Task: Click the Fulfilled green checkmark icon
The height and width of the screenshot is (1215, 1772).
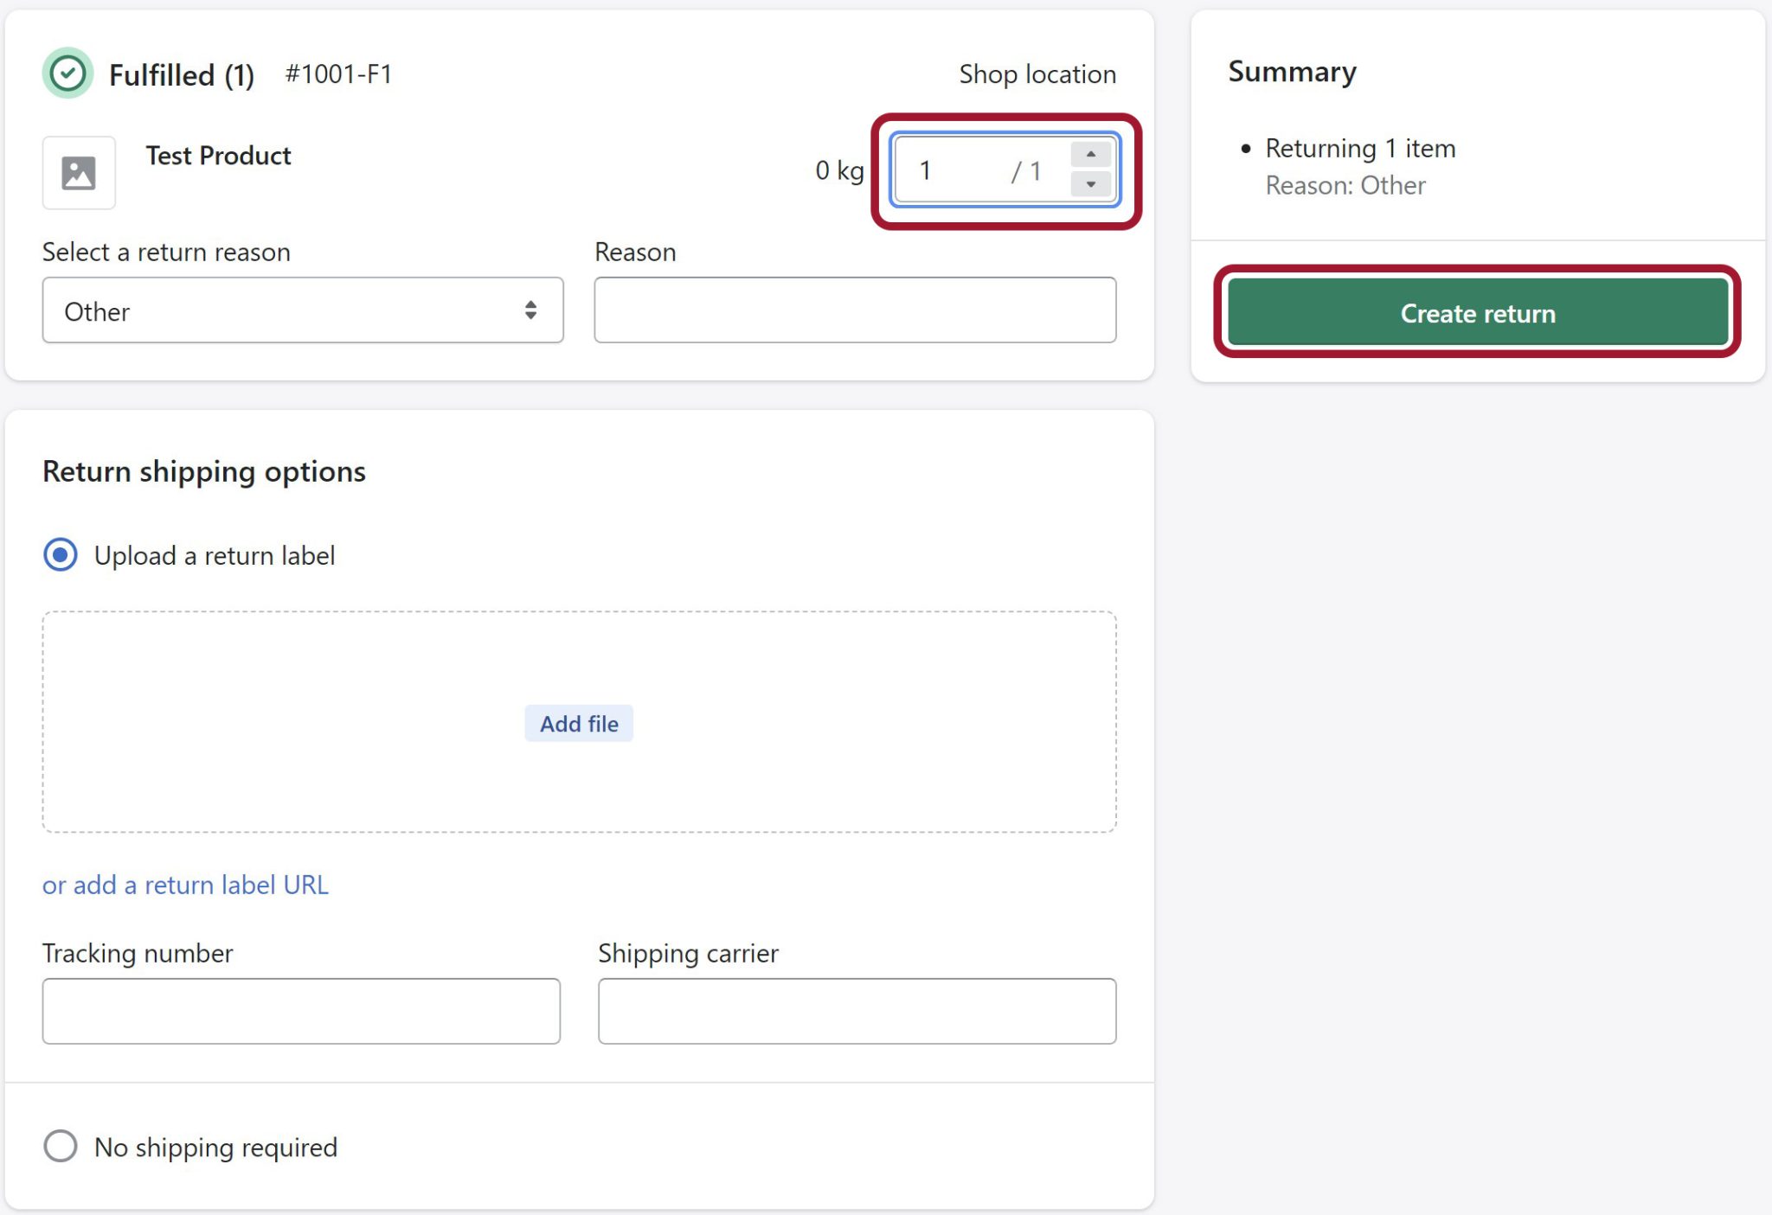Action: [67, 74]
